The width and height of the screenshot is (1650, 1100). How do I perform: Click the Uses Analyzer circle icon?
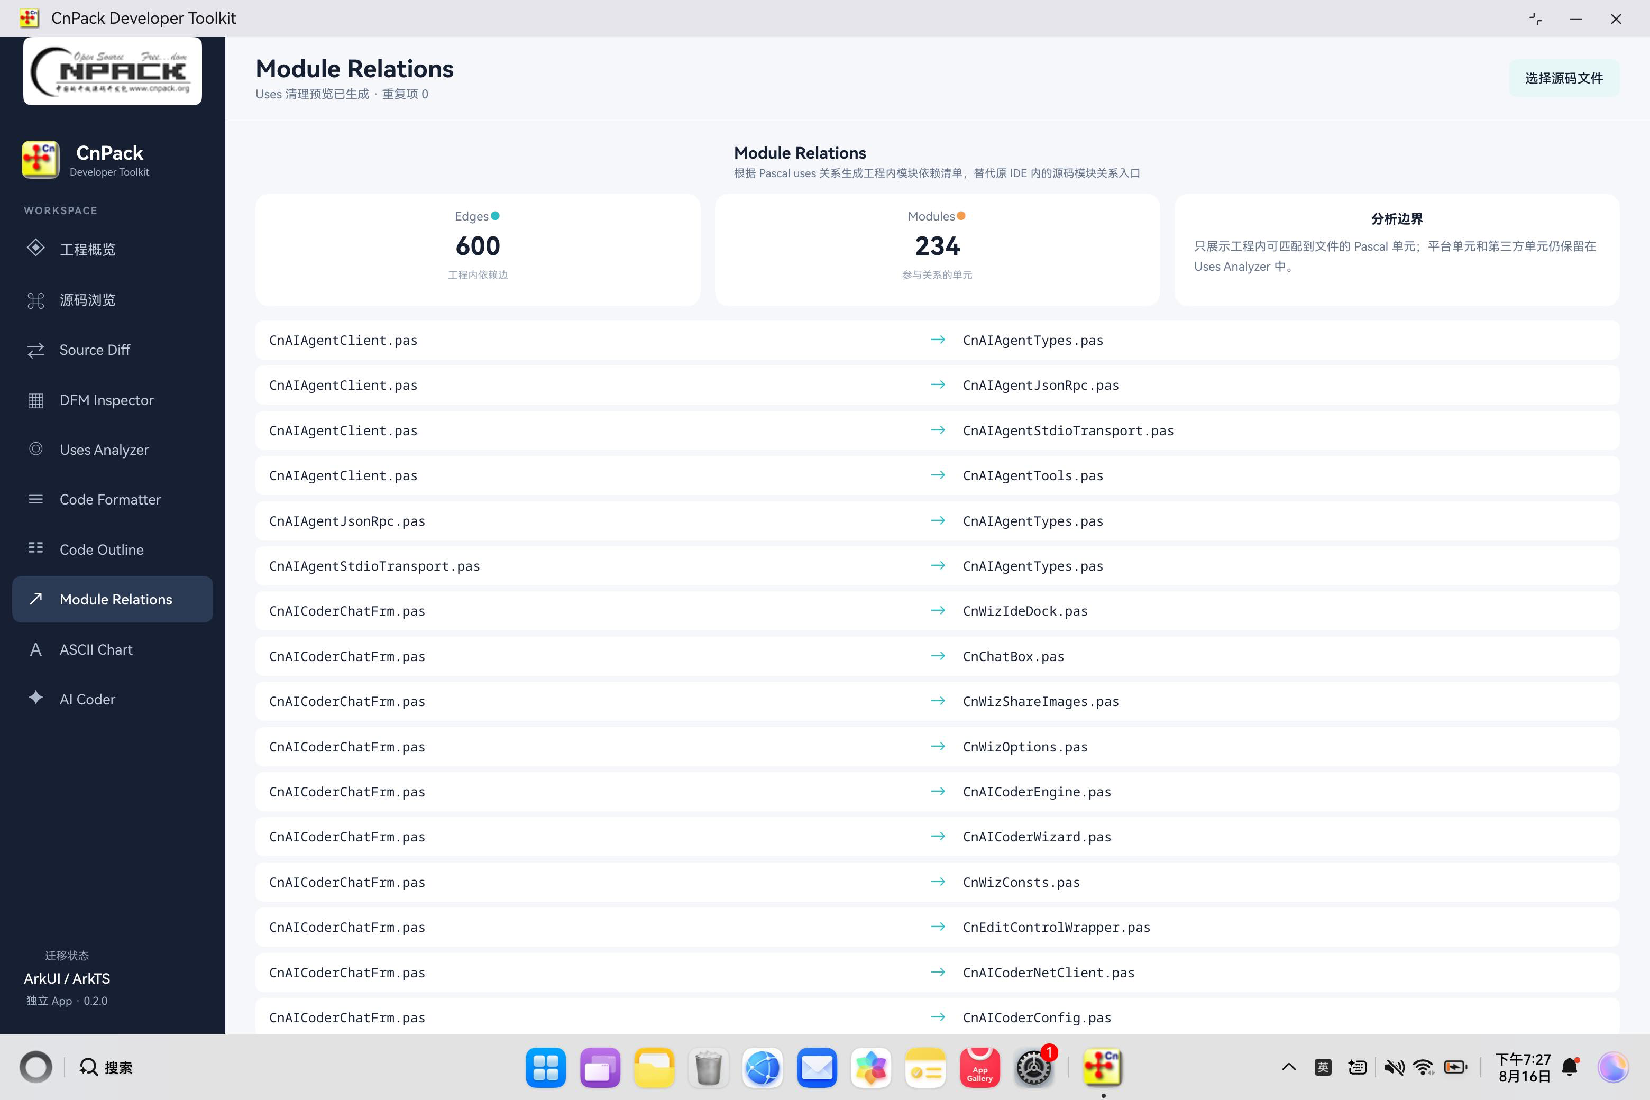coord(36,449)
